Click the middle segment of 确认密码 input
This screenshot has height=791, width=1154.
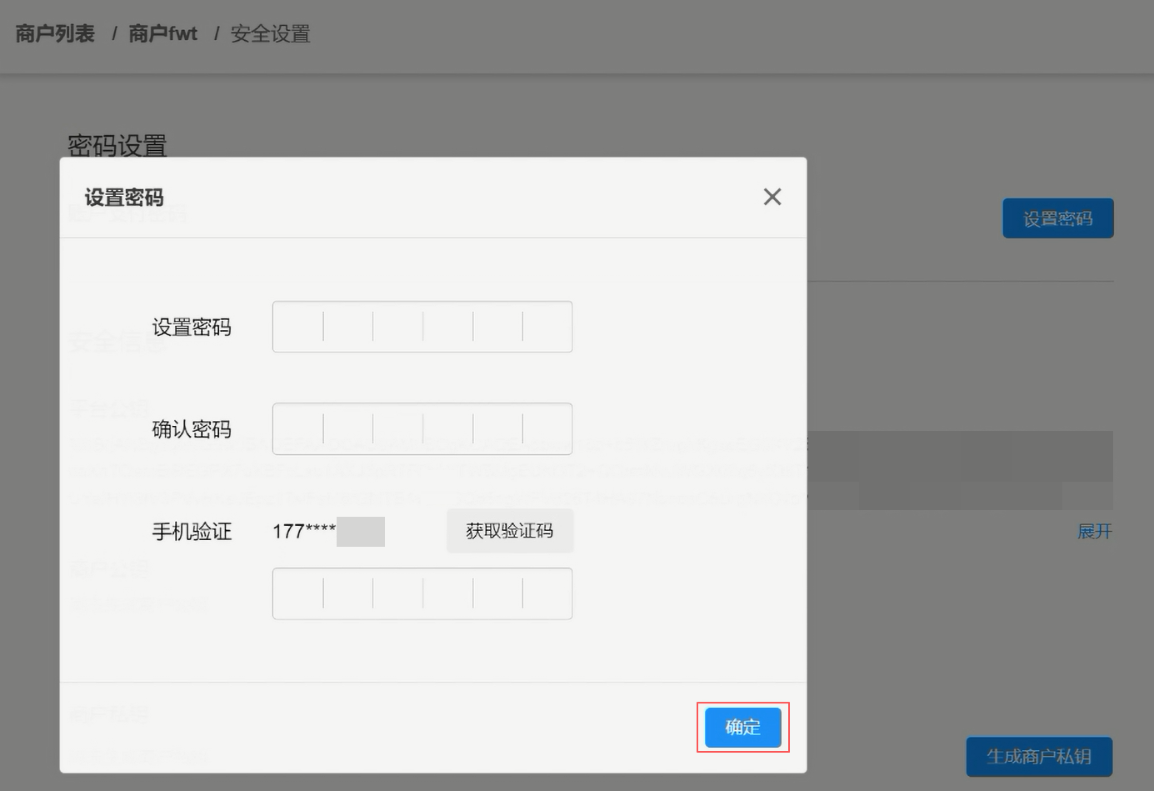[422, 428]
